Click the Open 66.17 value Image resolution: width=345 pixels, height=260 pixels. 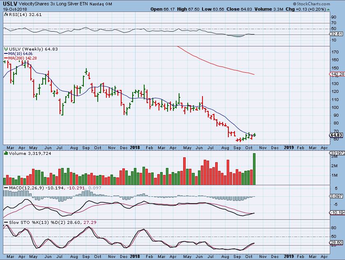(x=163, y=9)
